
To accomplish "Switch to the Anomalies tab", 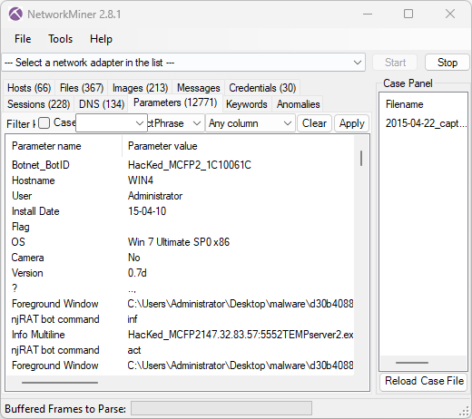I will [298, 104].
